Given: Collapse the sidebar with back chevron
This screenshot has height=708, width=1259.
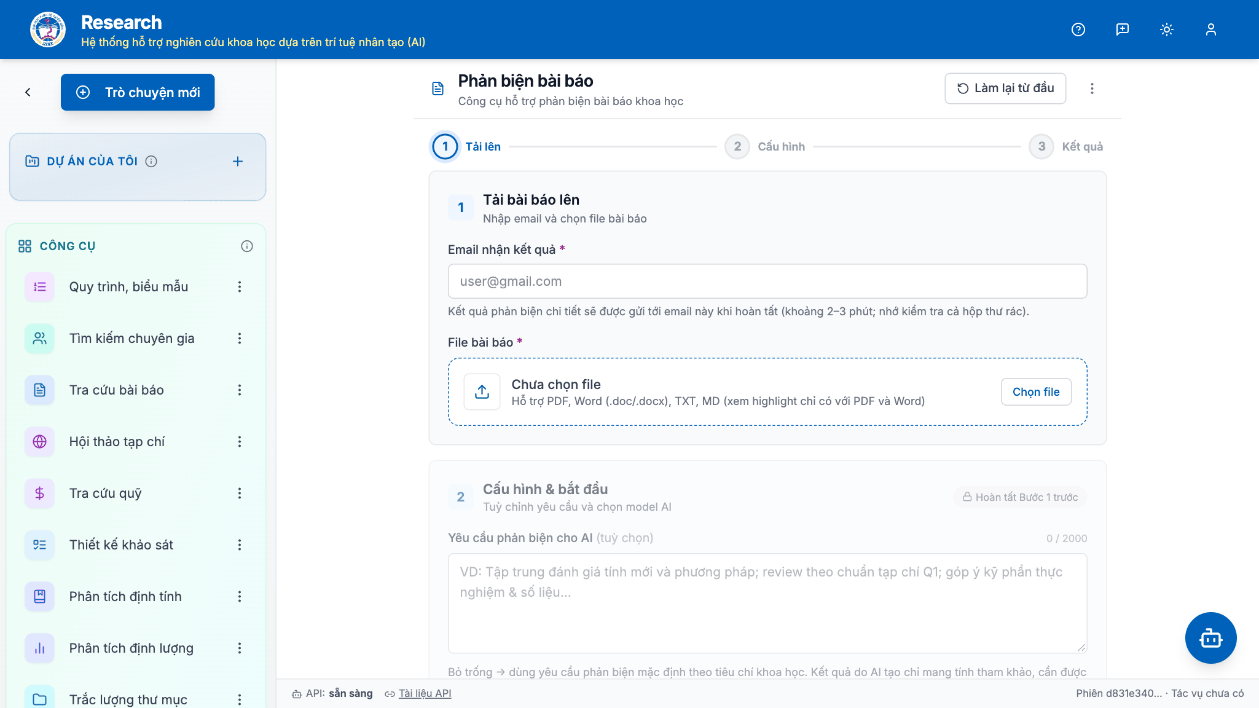Looking at the screenshot, I should 28,92.
